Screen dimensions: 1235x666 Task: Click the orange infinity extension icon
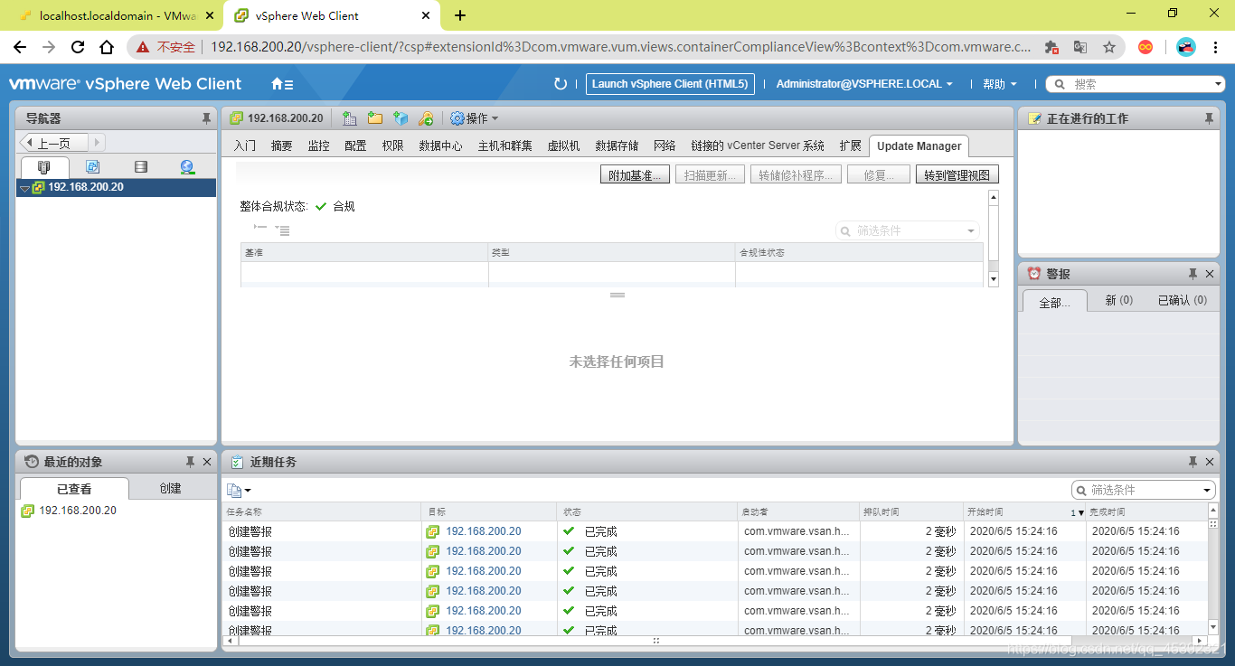point(1145,47)
